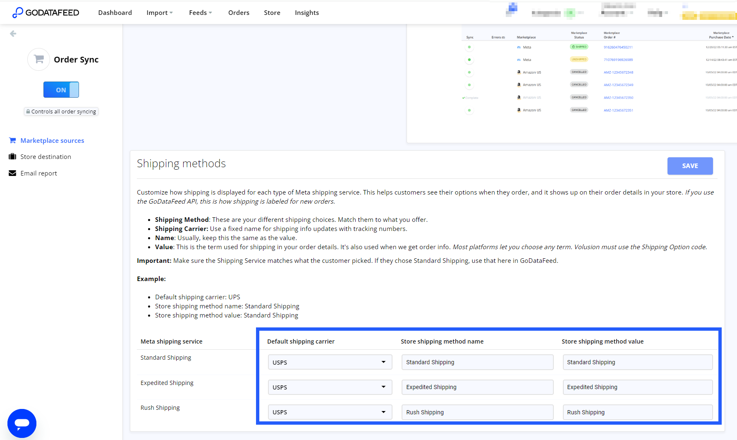This screenshot has height=440, width=737.
Task: Open the Orders page
Action: click(x=239, y=12)
